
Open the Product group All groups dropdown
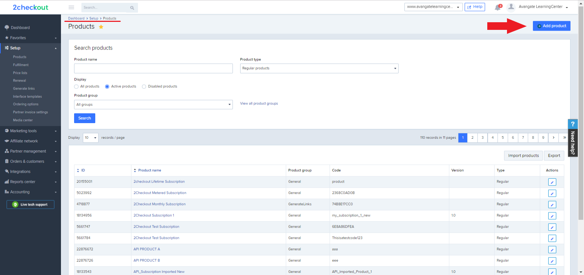(x=153, y=105)
